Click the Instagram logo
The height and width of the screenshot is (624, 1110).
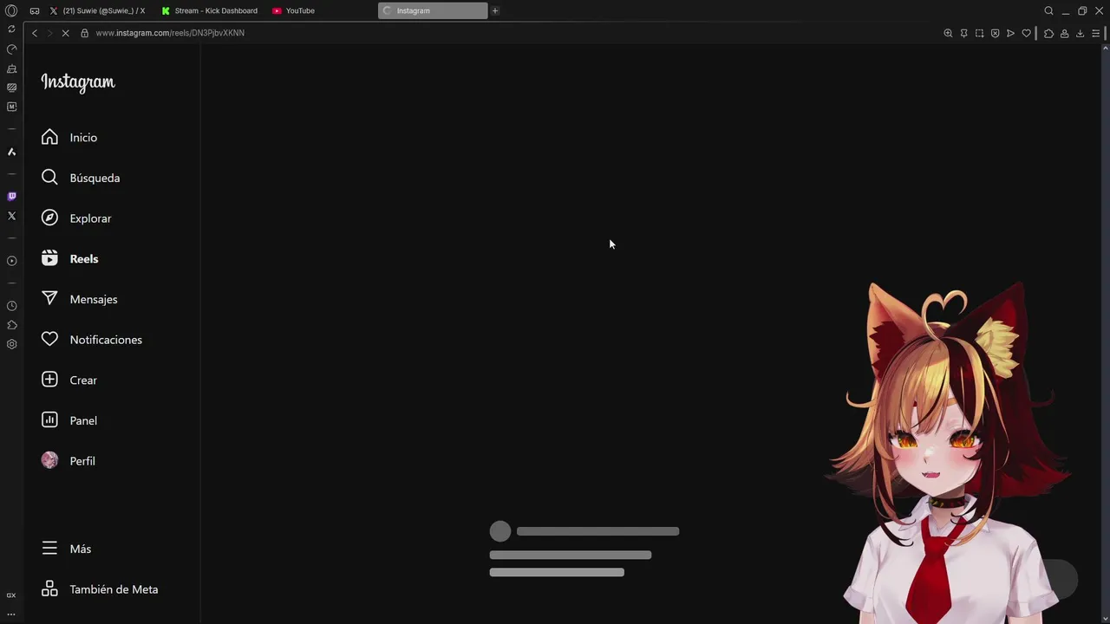tap(78, 82)
